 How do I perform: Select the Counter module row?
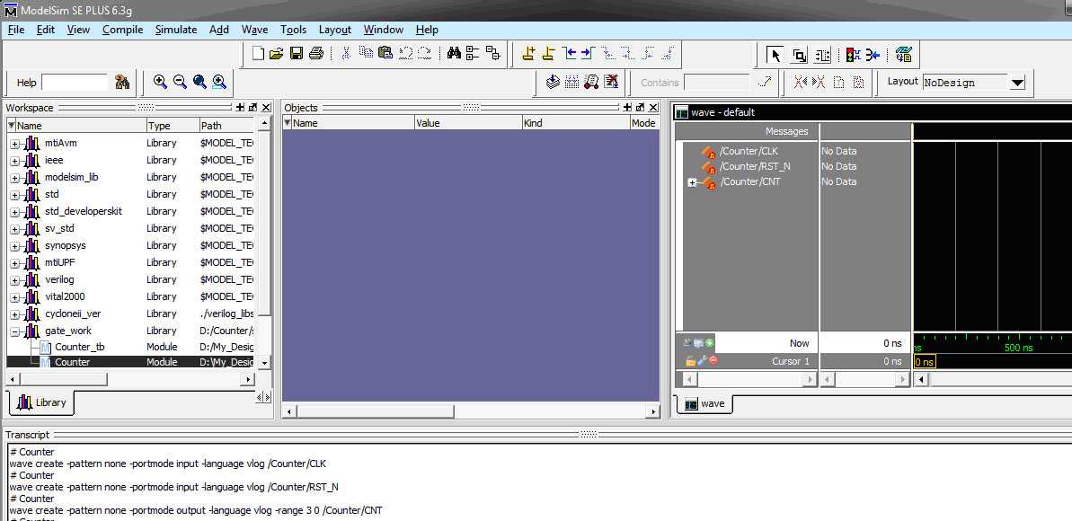point(130,362)
